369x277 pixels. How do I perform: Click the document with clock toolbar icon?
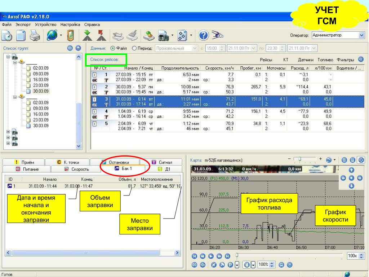pyautogui.click(x=7, y=35)
